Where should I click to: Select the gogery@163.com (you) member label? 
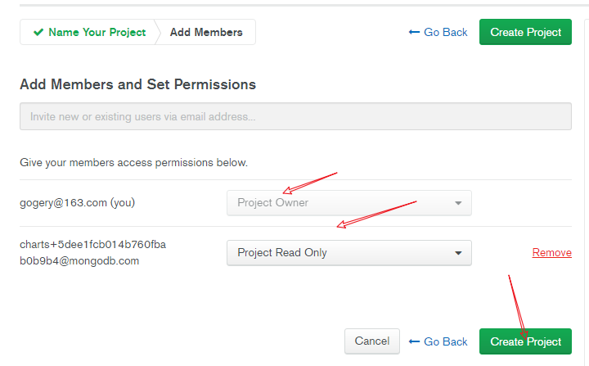pyautogui.click(x=78, y=203)
